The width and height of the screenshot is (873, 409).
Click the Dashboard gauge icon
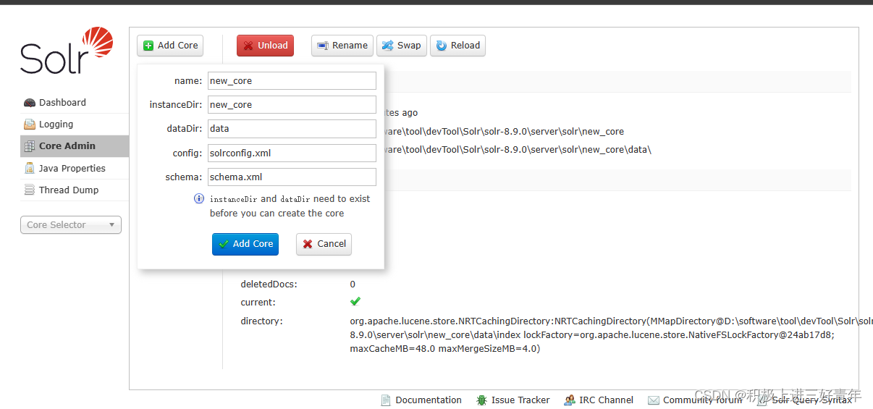30,103
